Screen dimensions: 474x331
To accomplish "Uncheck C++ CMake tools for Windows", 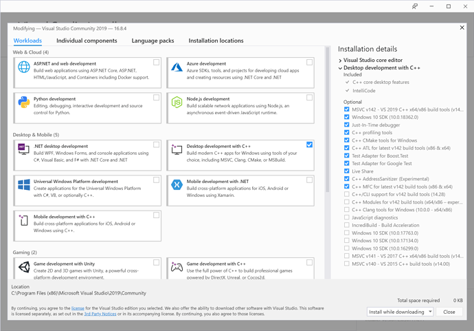I will tap(346, 140).
